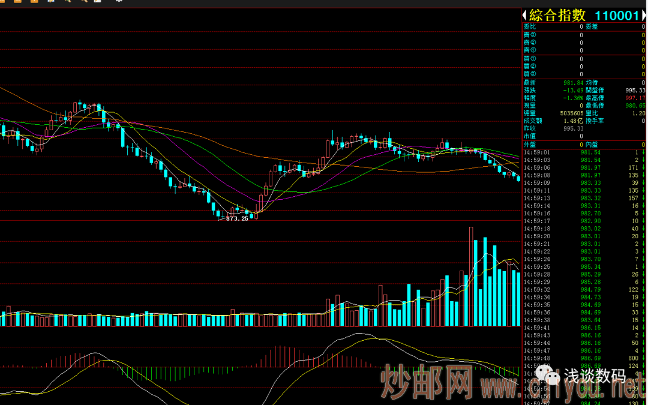Viewport: 648px width, 405px height.
Task: Click the left arrow beside 綜合指數 title
Action: (524, 16)
